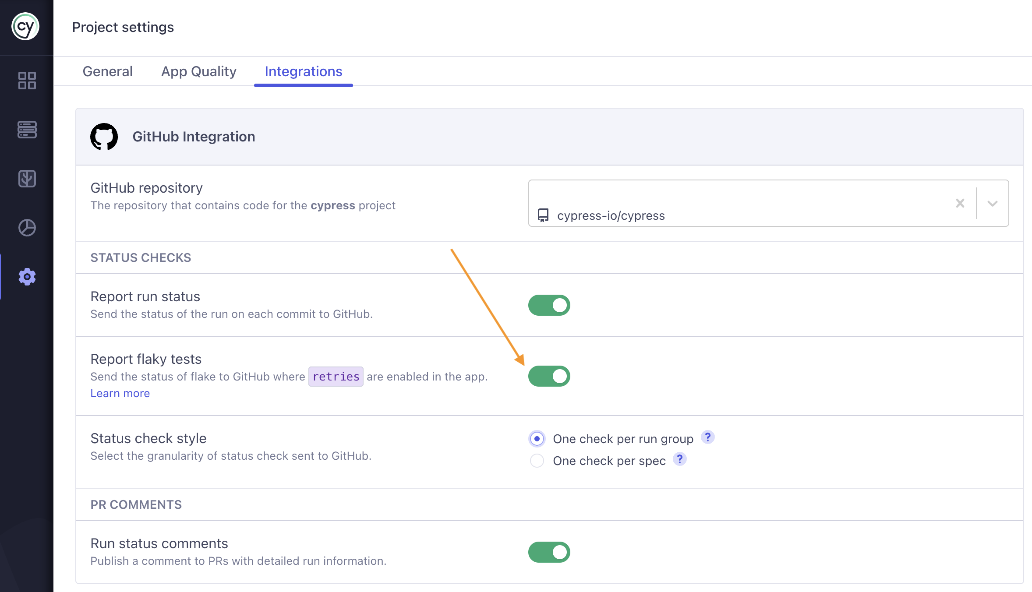Select the Integrations tab
The height and width of the screenshot is (592, 1032).
point(303,71)
